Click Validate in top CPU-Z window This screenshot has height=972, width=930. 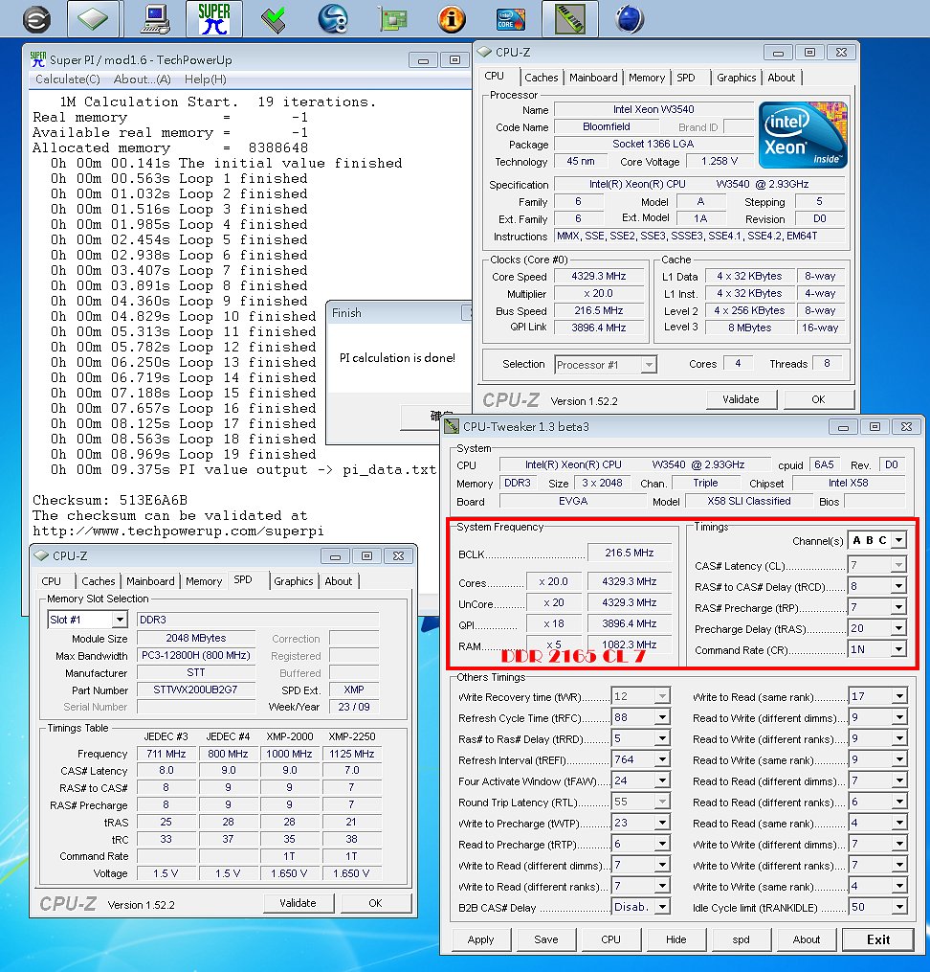click(742, 400)
